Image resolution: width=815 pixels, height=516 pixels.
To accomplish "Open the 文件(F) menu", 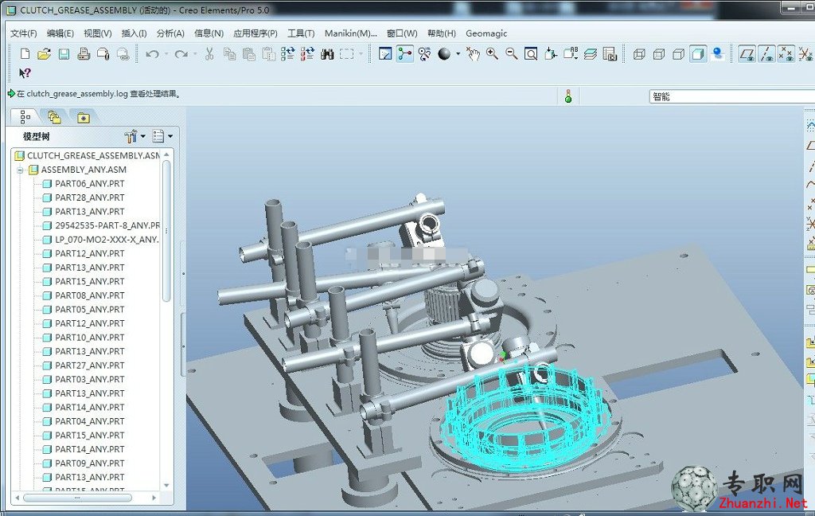I will click(23, 33).
